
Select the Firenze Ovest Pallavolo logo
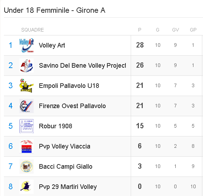pyautogui.click(x=27, y=106)
